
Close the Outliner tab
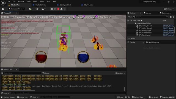click(141, 13)
